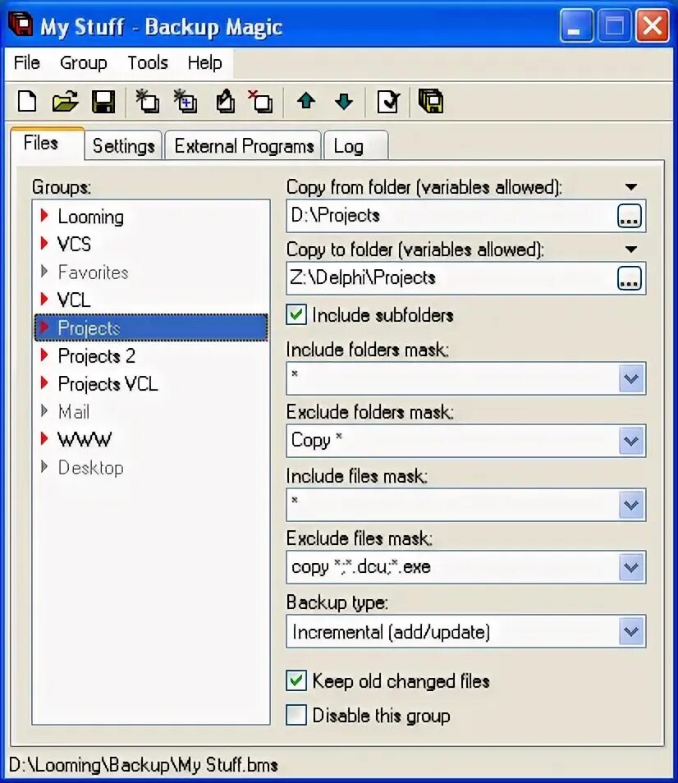678x783 pixels.
Task: Move the selected group up with the arrow
Action: coord(306,102)
